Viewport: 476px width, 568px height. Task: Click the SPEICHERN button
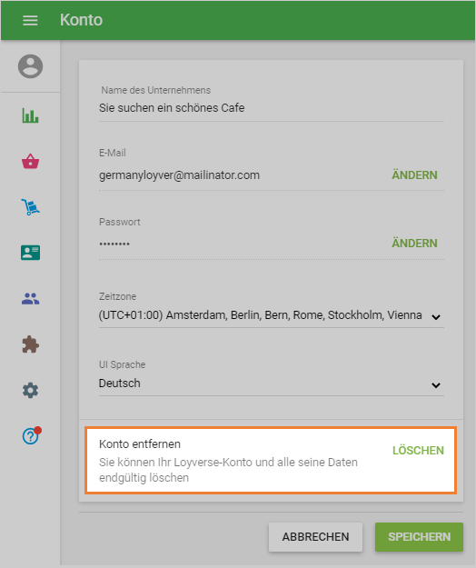tap(419, 537)
